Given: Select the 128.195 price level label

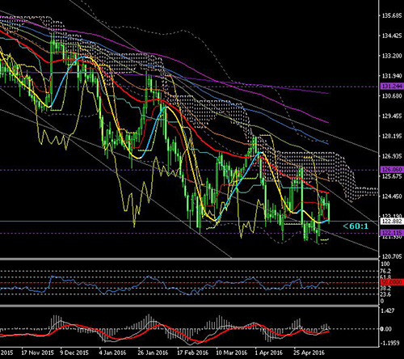Looking at the screenshot, I should 392,136.
